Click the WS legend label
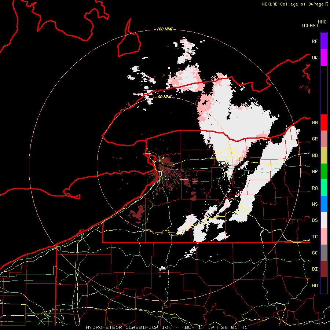The height and width of the screenshot is (330, 330). coord(315,204)
